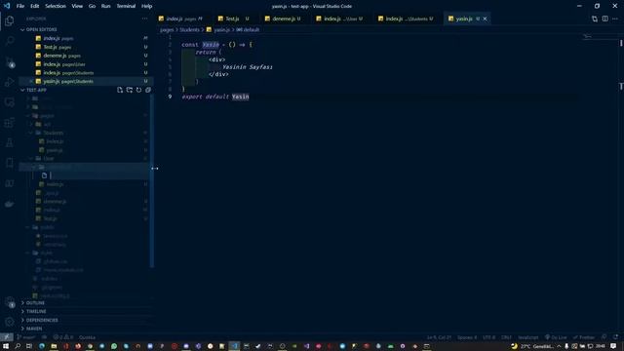Open the Extensions view in activity bar
Image resolution: width=624 pixels, height=351 pixels.
[x=9, y=123]
